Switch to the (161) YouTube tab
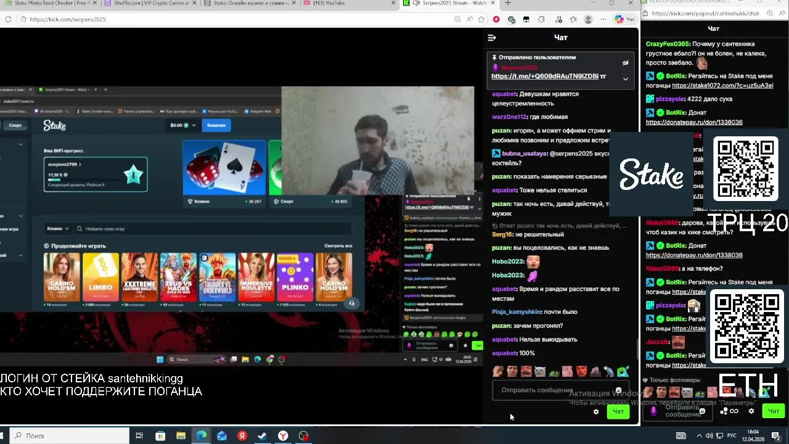This screenshot has height=444, width=789. pos(348,3)
